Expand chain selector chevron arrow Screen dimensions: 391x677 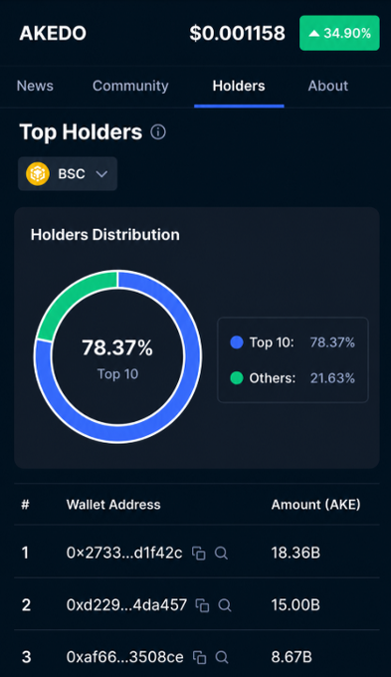click(101, 174)
